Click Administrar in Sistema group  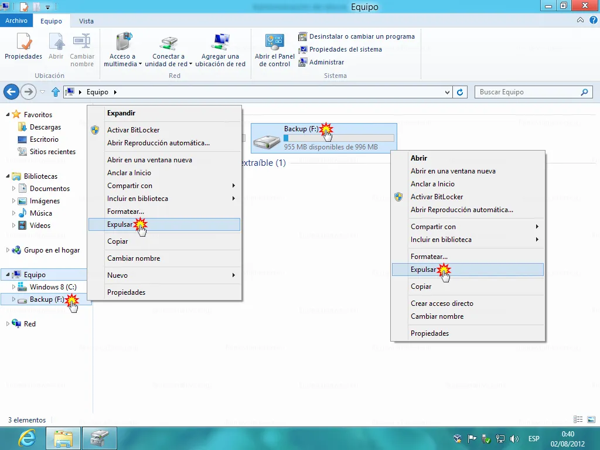click(x=321, y=62)
